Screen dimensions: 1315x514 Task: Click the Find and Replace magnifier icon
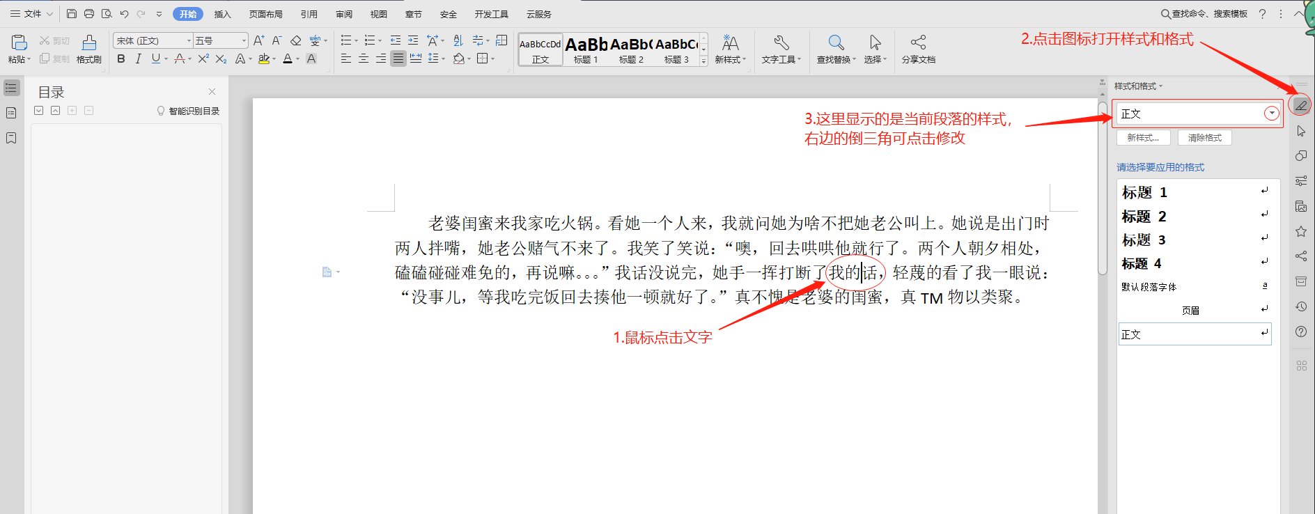[x=837, y=42]
